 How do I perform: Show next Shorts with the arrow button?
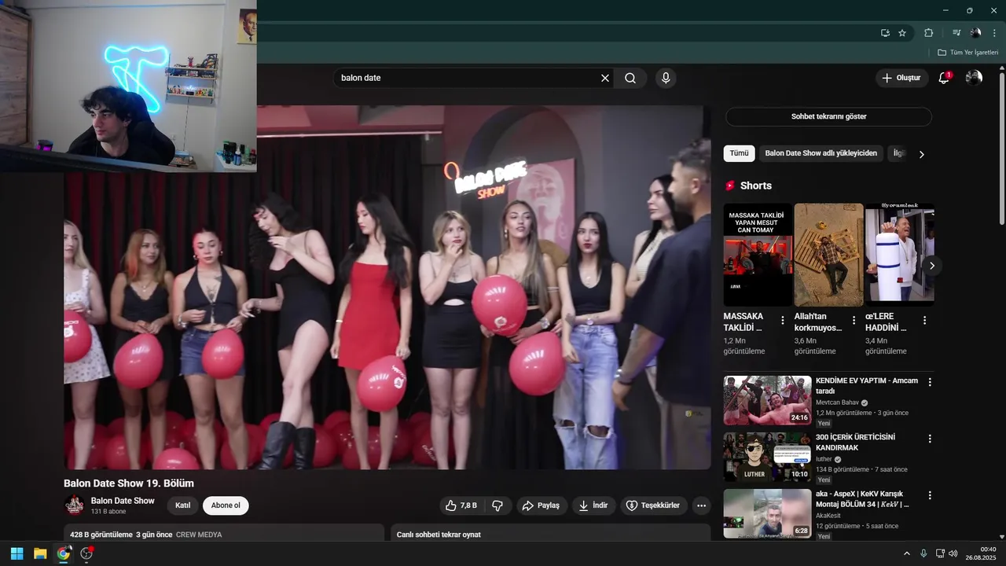[x=931, y=266]
